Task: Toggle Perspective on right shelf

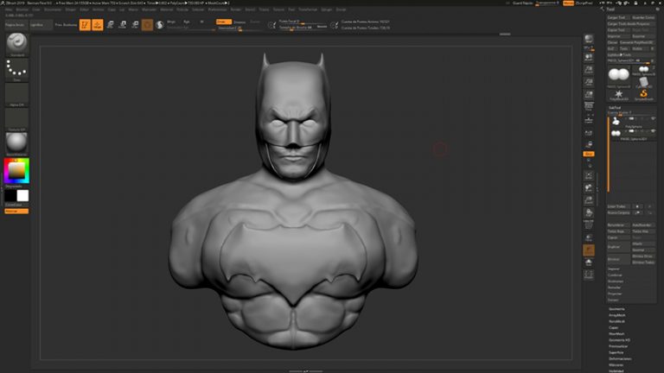Action: pyautogui.click(x=589, y=106)
